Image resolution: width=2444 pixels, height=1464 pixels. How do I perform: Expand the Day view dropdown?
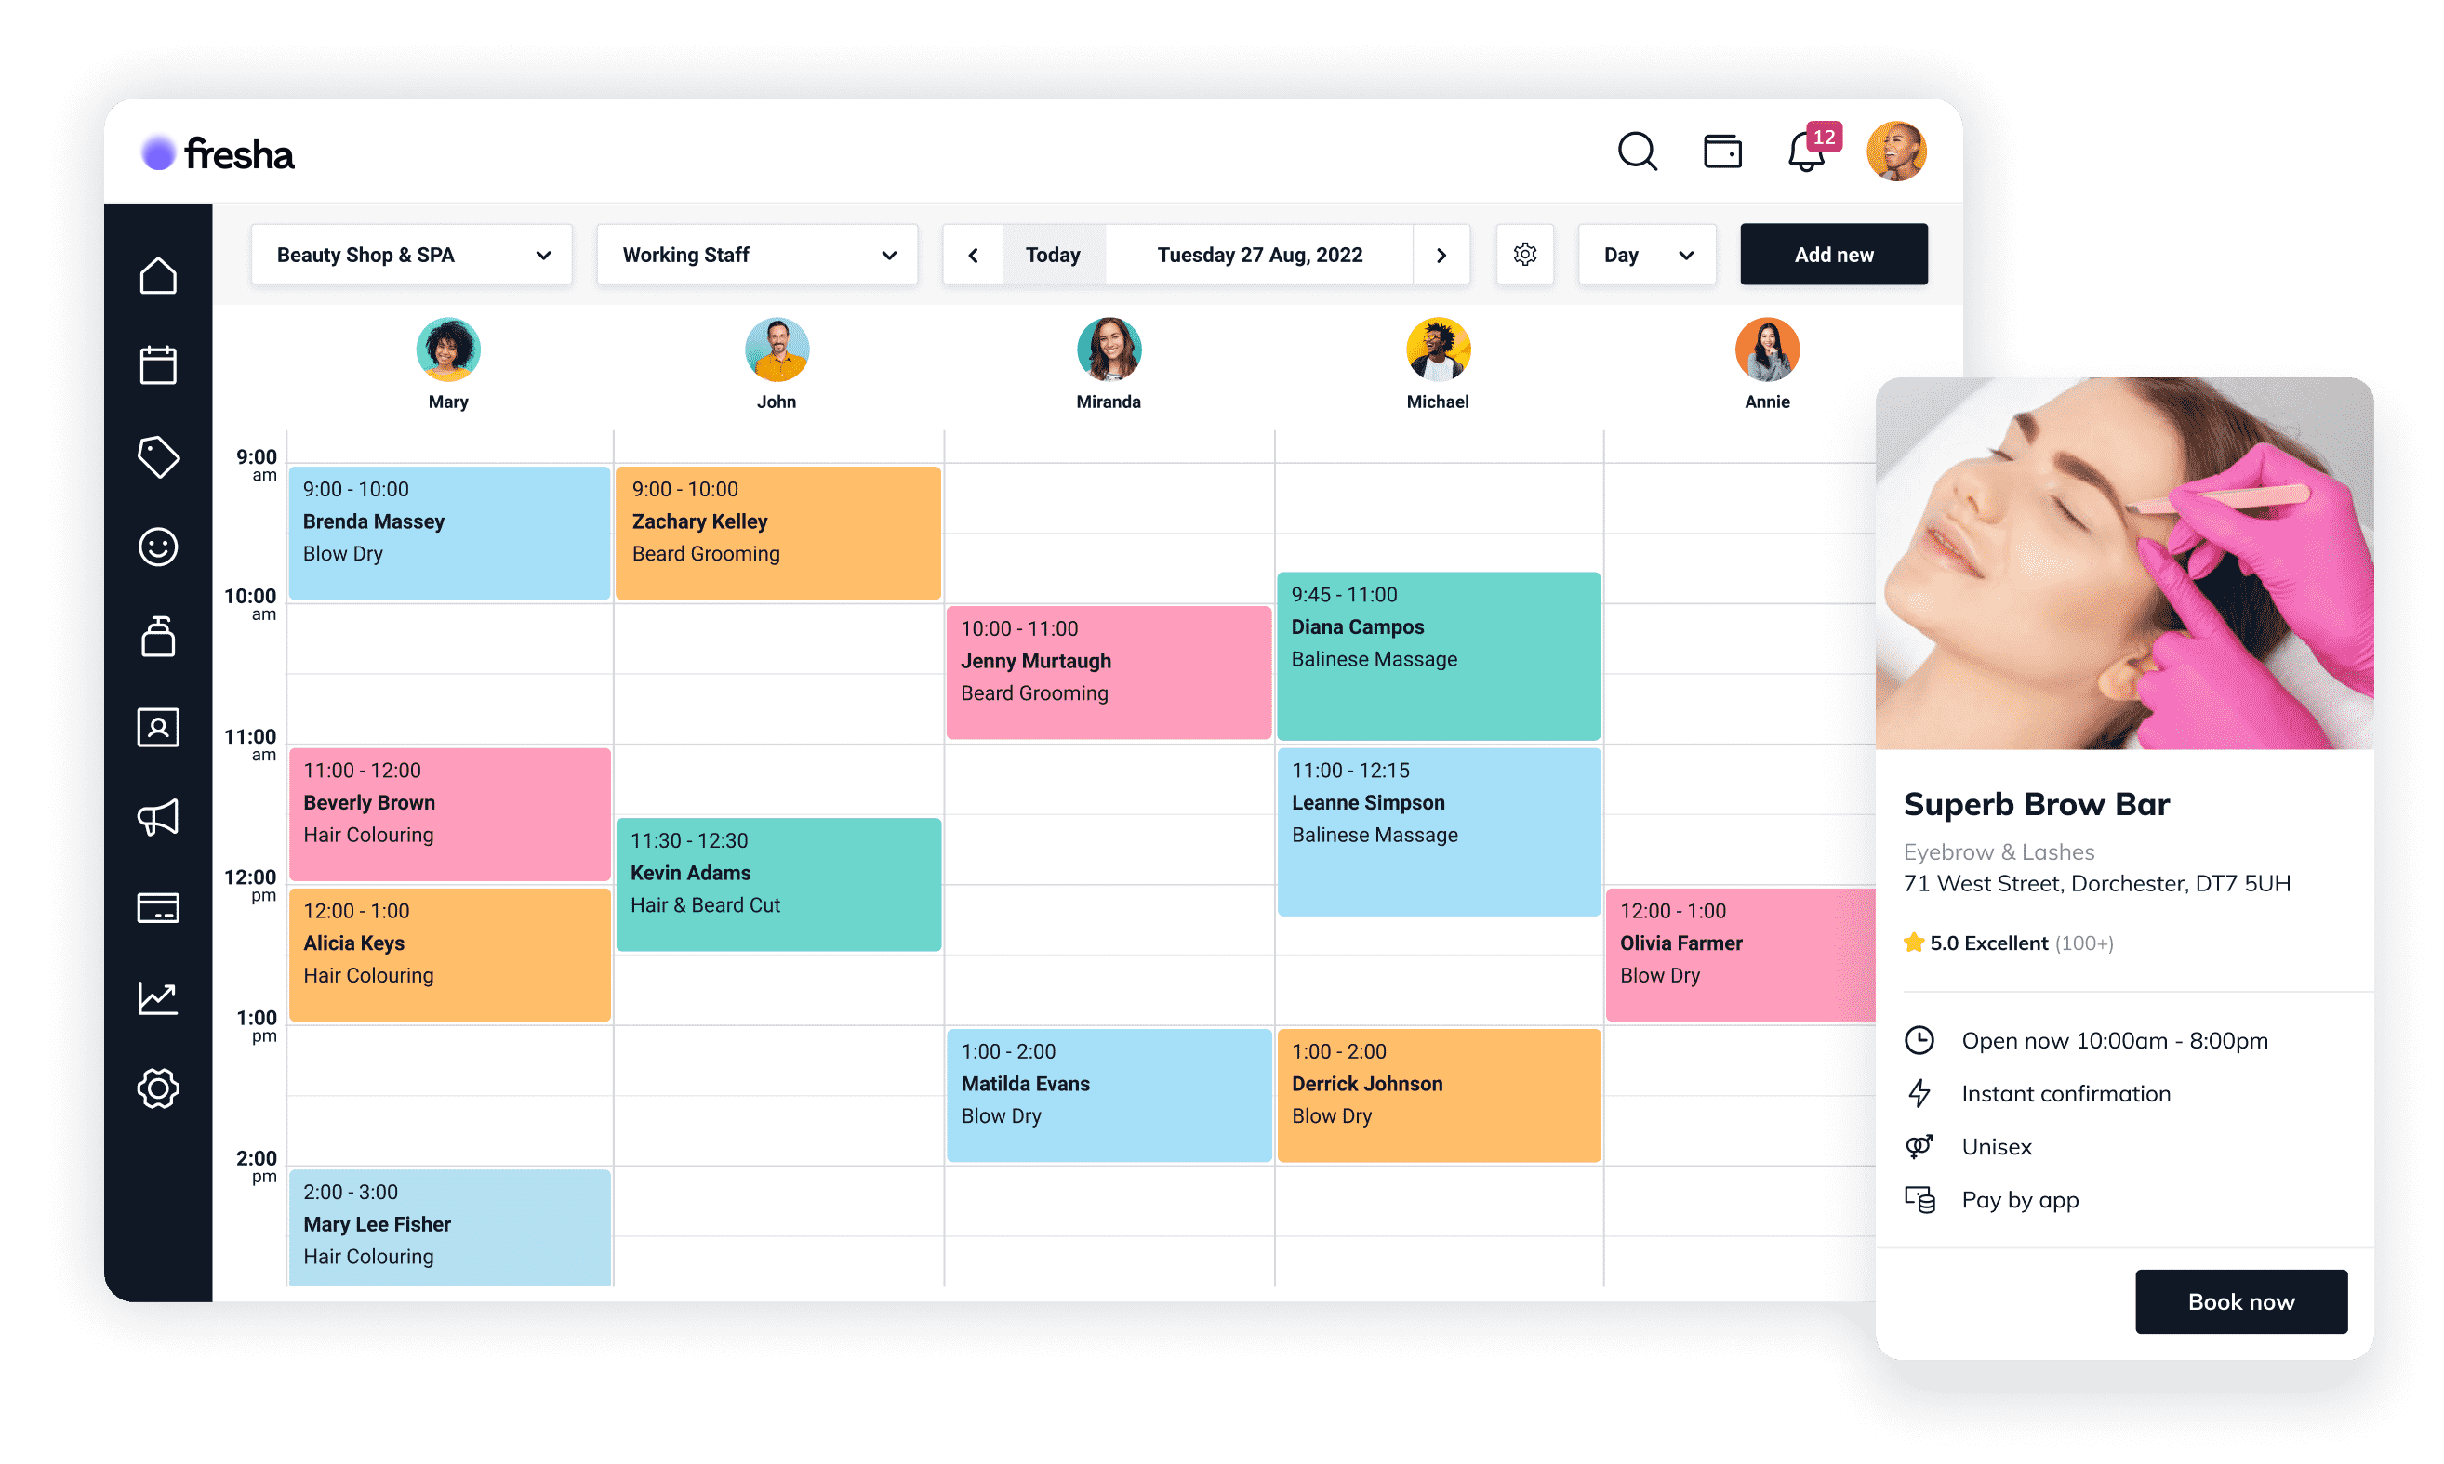coord(1645,255)
